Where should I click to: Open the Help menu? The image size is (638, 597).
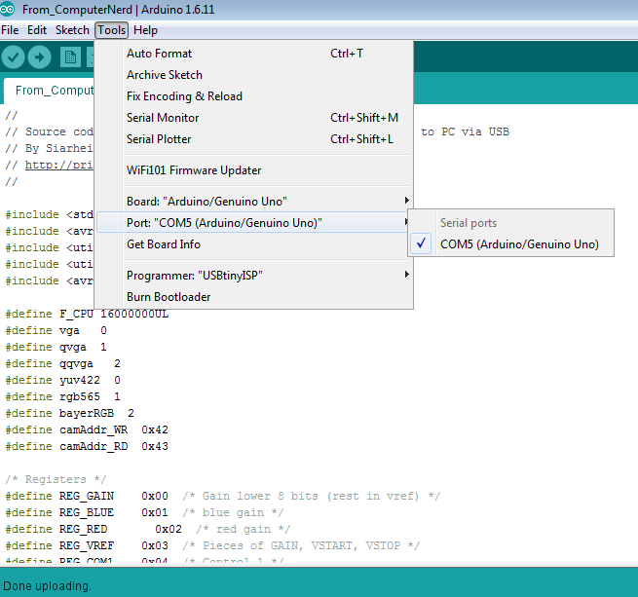[x=145, y=30]
